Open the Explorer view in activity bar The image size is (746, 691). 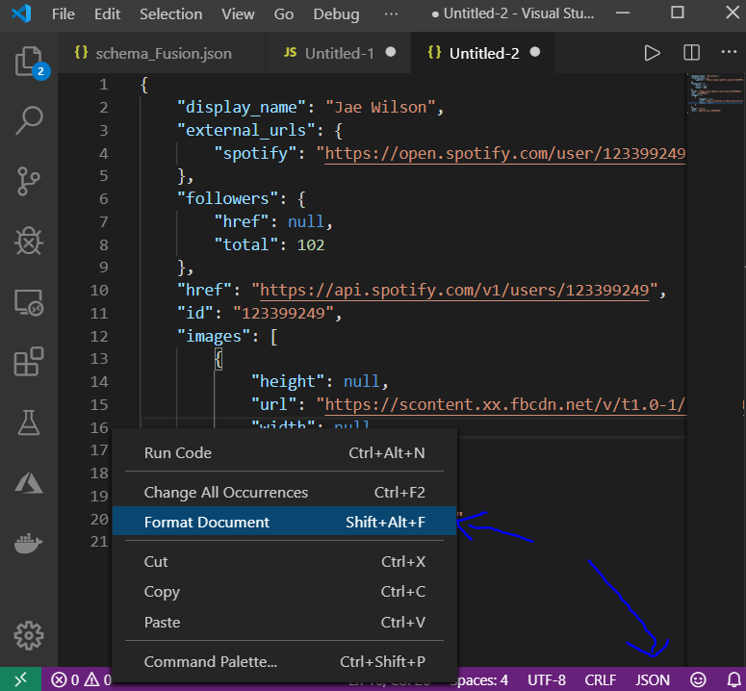pos(29,62)
